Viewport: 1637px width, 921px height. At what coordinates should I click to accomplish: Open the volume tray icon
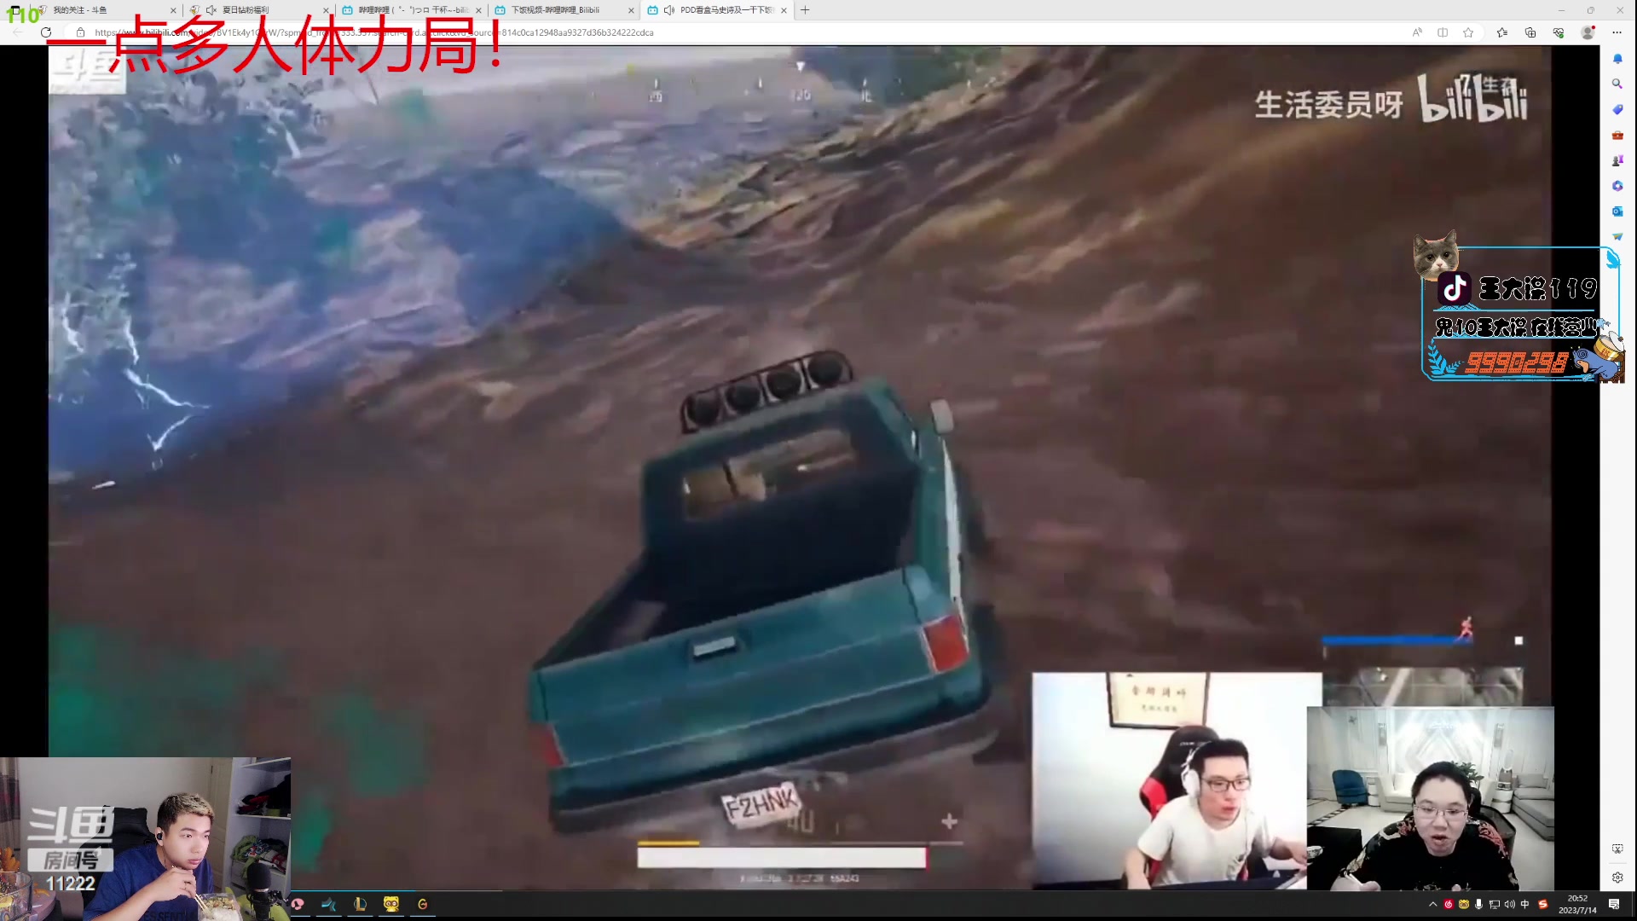[1509, 904]
